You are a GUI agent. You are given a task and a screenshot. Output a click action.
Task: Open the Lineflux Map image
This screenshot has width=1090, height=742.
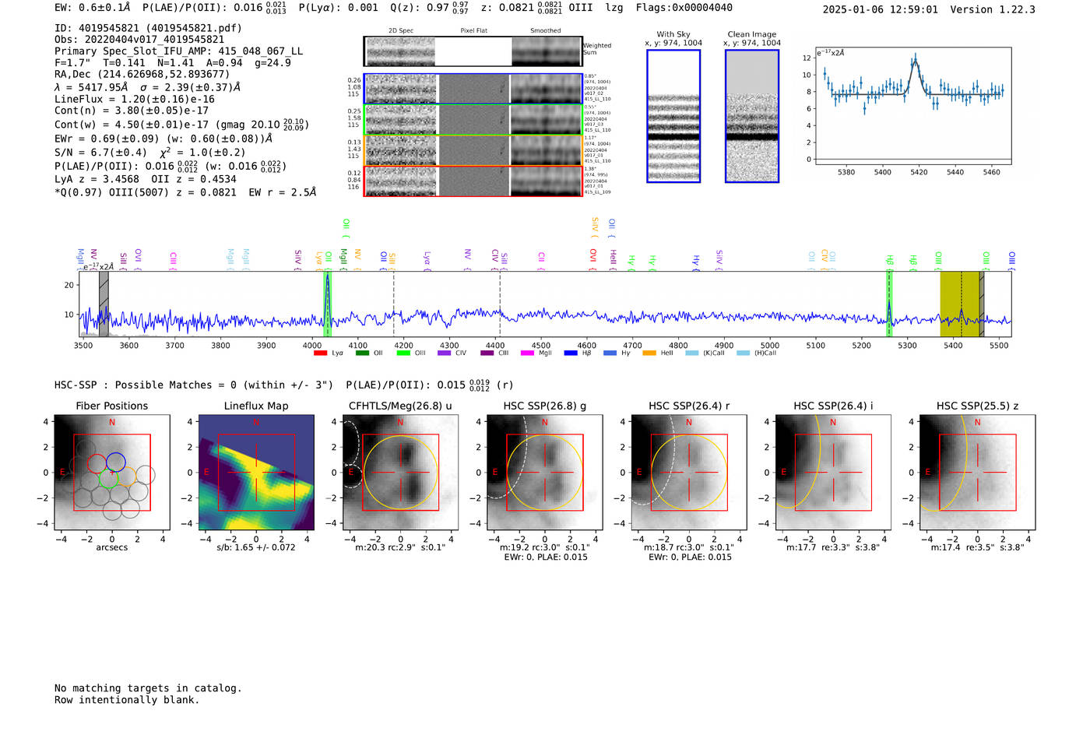coord(256,473)
